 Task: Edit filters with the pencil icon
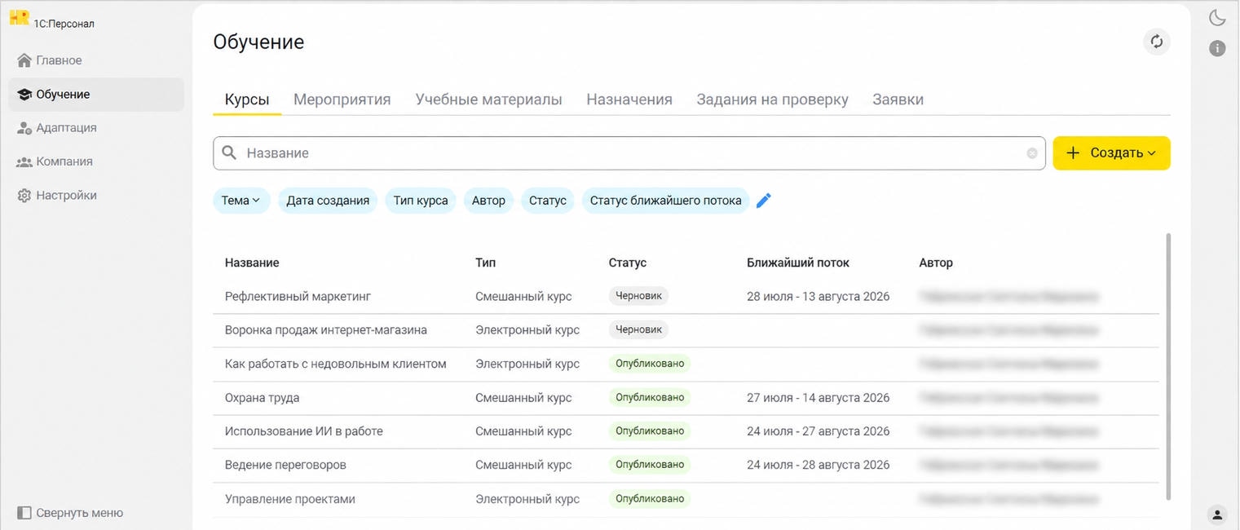tap(763, 201)
